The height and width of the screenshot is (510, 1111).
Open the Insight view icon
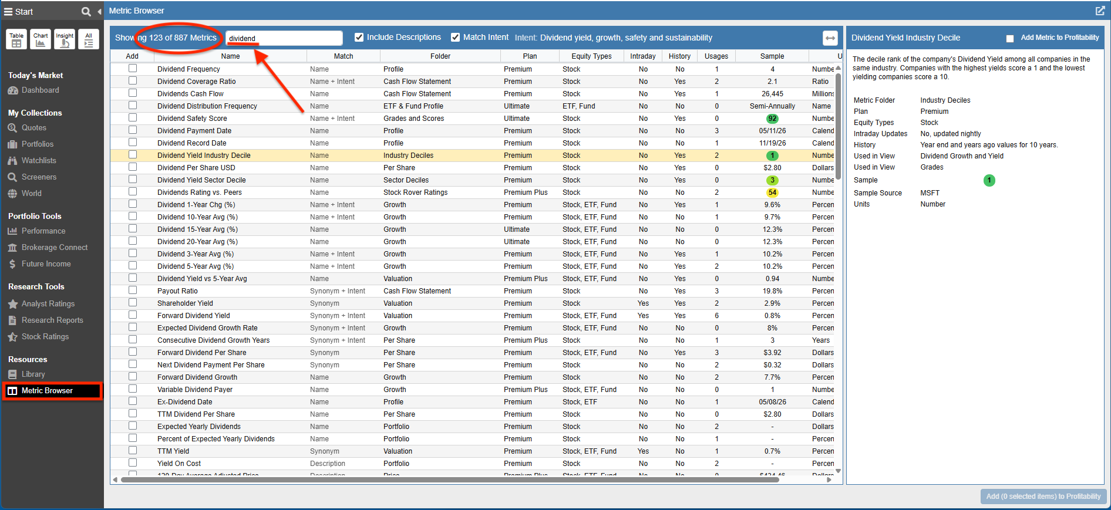click(x=65, y=39)
